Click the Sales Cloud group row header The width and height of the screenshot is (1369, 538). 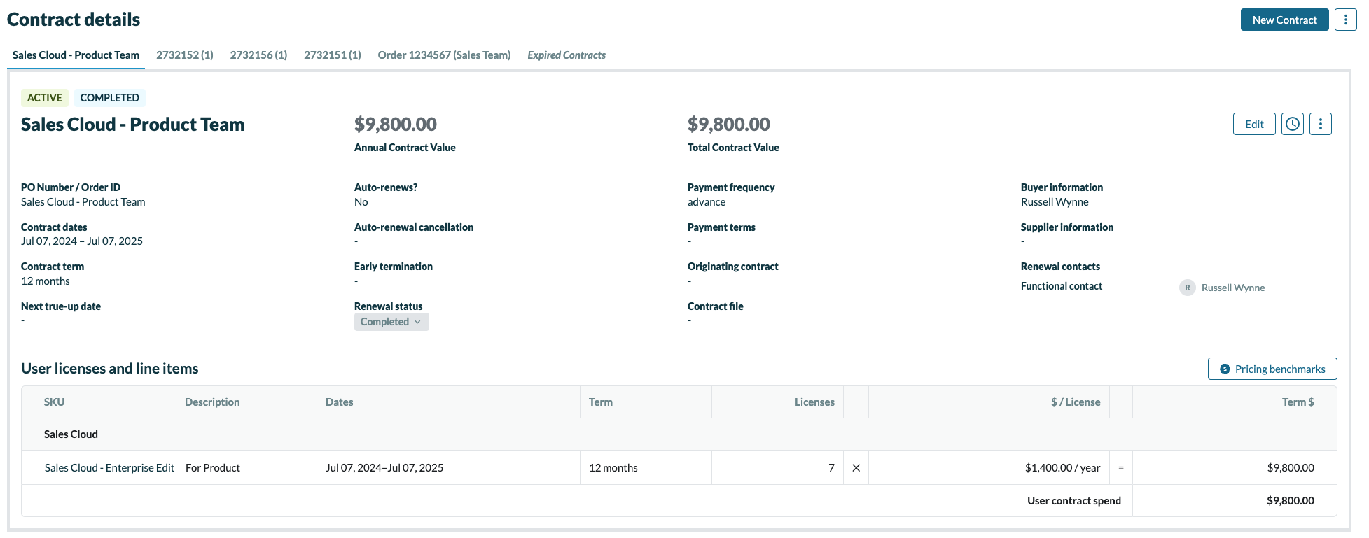point(71,434)
